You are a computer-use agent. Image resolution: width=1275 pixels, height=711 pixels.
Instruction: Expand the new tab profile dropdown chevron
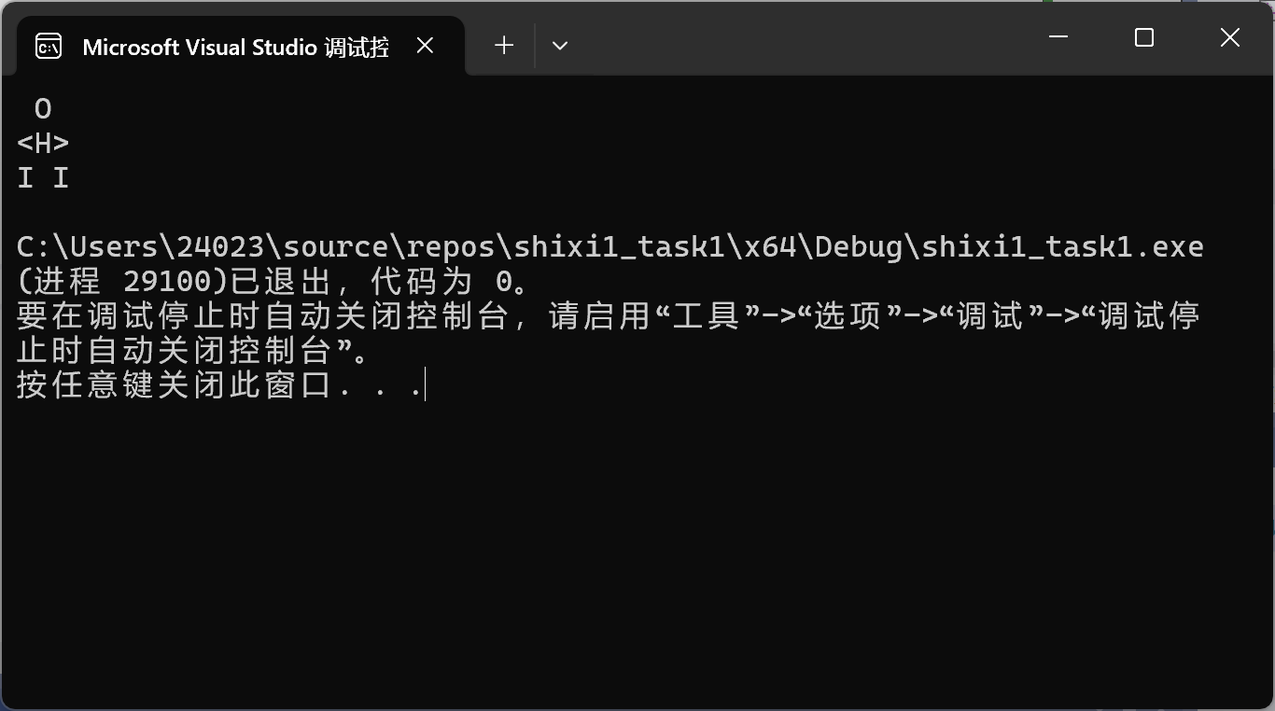tap(560, 46)
